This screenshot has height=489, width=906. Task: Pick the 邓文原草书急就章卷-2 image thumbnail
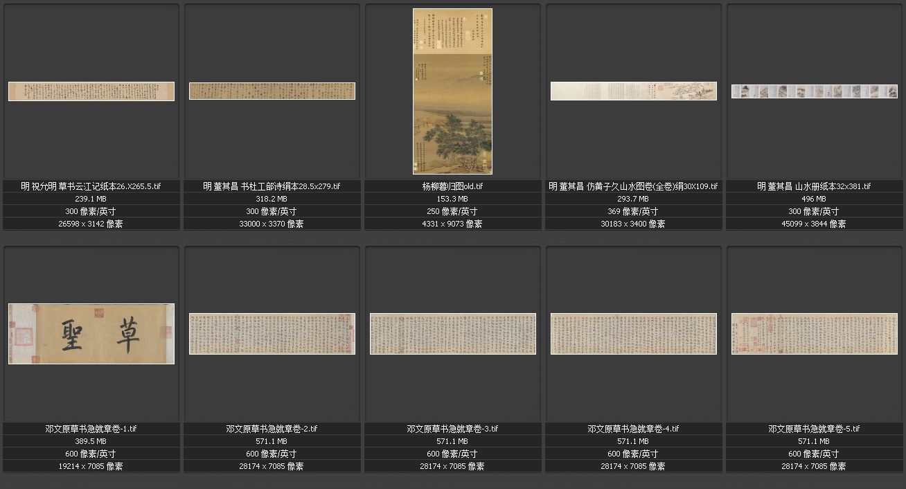point(272,334)
